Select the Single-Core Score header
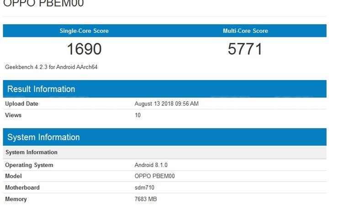 [84, 31]
